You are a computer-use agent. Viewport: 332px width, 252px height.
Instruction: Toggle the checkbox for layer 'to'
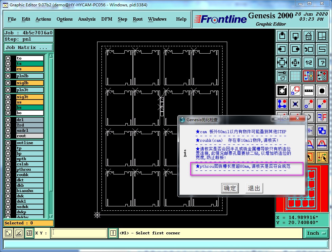point(8,58)
